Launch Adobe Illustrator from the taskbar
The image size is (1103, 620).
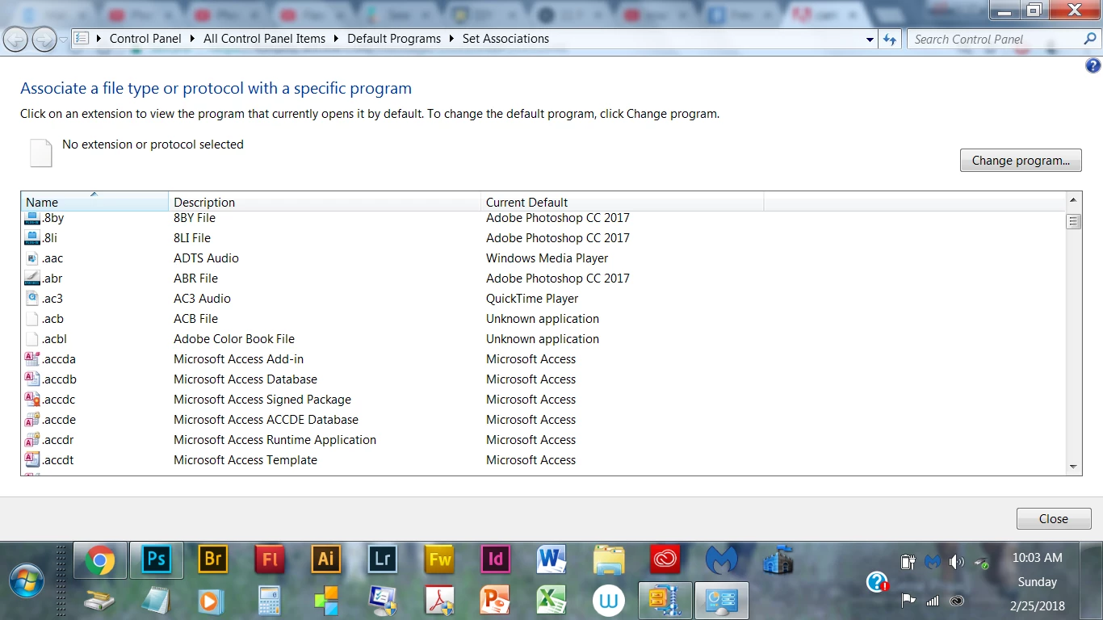[326, 559]
